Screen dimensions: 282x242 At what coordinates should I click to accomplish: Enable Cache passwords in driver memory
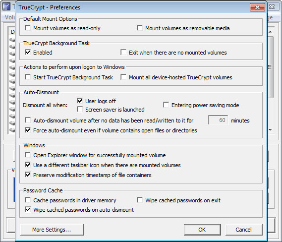pyautogui.click(x=28, y=200)
